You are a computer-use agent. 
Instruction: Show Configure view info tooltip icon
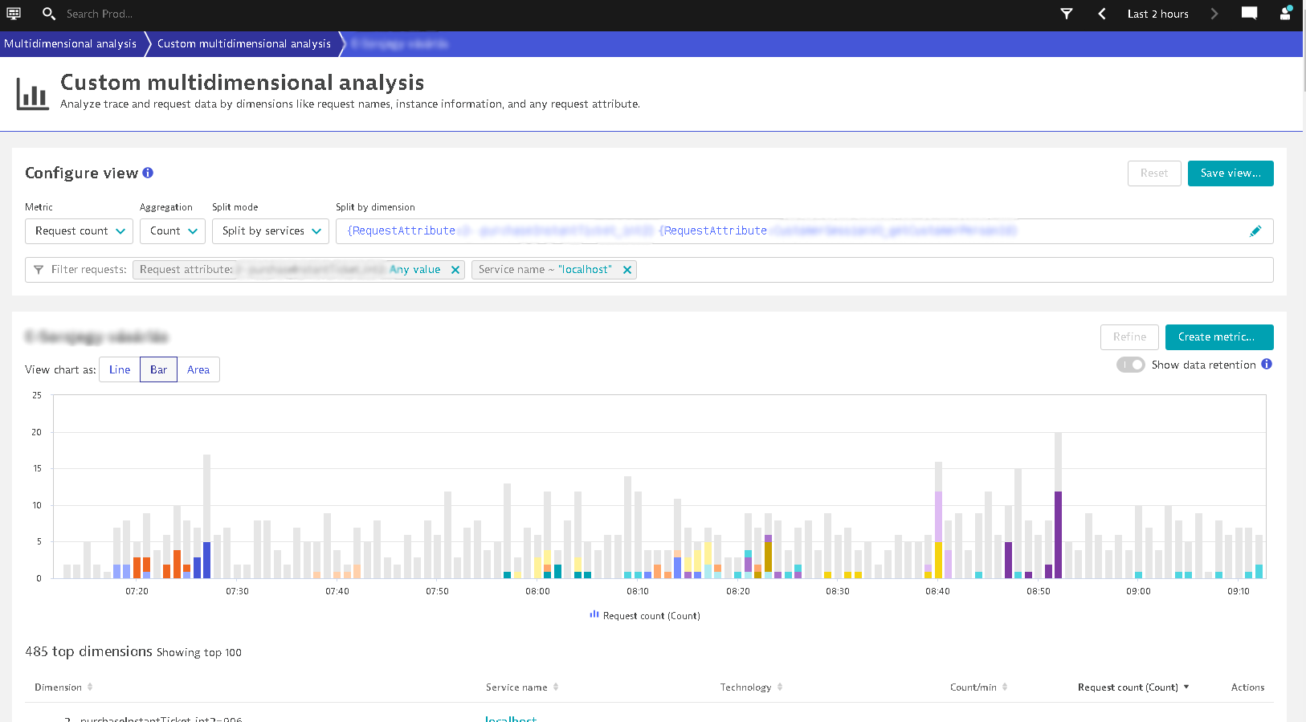(x=148, y=173)
